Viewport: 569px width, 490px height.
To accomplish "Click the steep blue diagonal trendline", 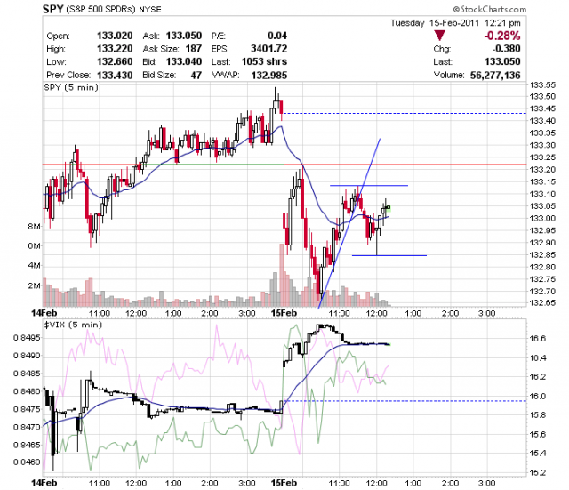I will pos(349,223).
